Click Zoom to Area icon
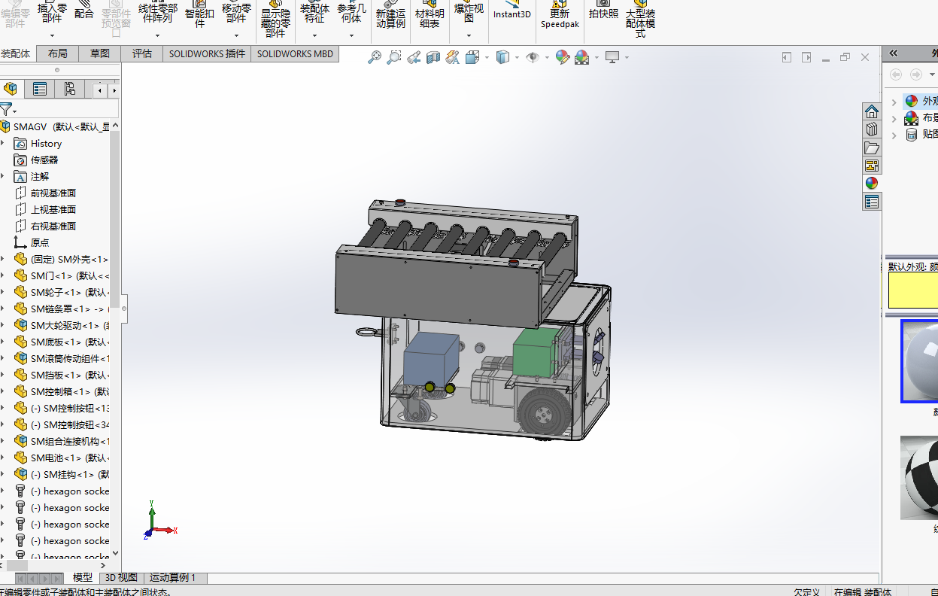 pos(393,57)
